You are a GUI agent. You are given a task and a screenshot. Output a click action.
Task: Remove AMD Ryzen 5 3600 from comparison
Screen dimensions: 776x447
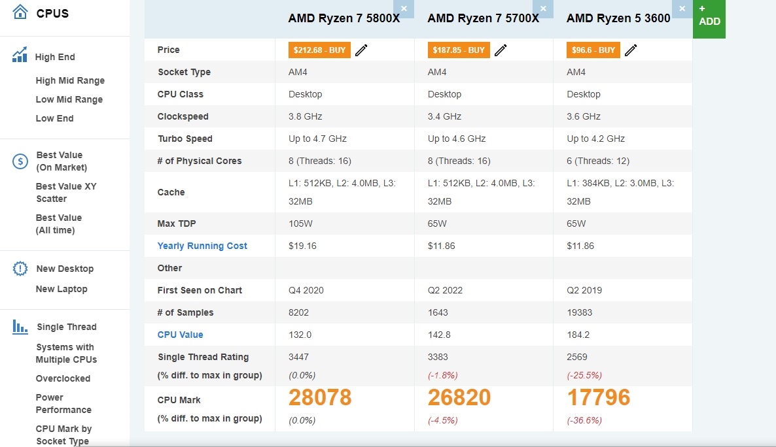point(682,8)
